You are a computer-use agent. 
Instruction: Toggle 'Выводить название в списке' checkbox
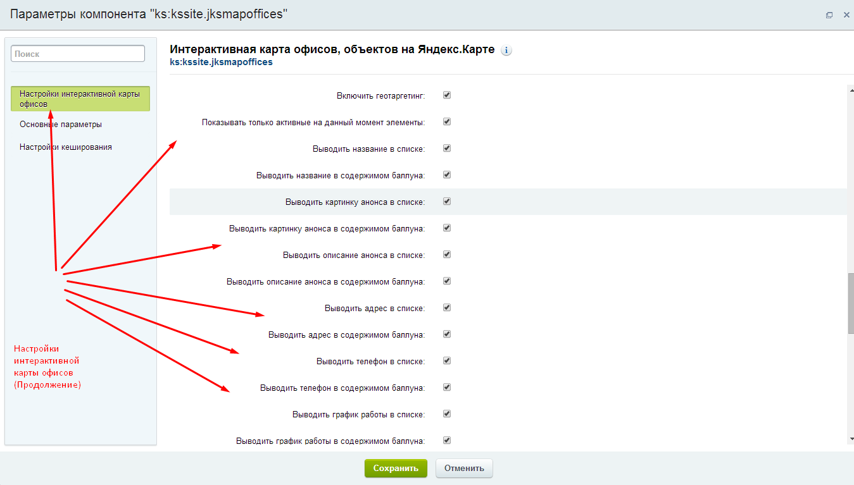(447, 149)
